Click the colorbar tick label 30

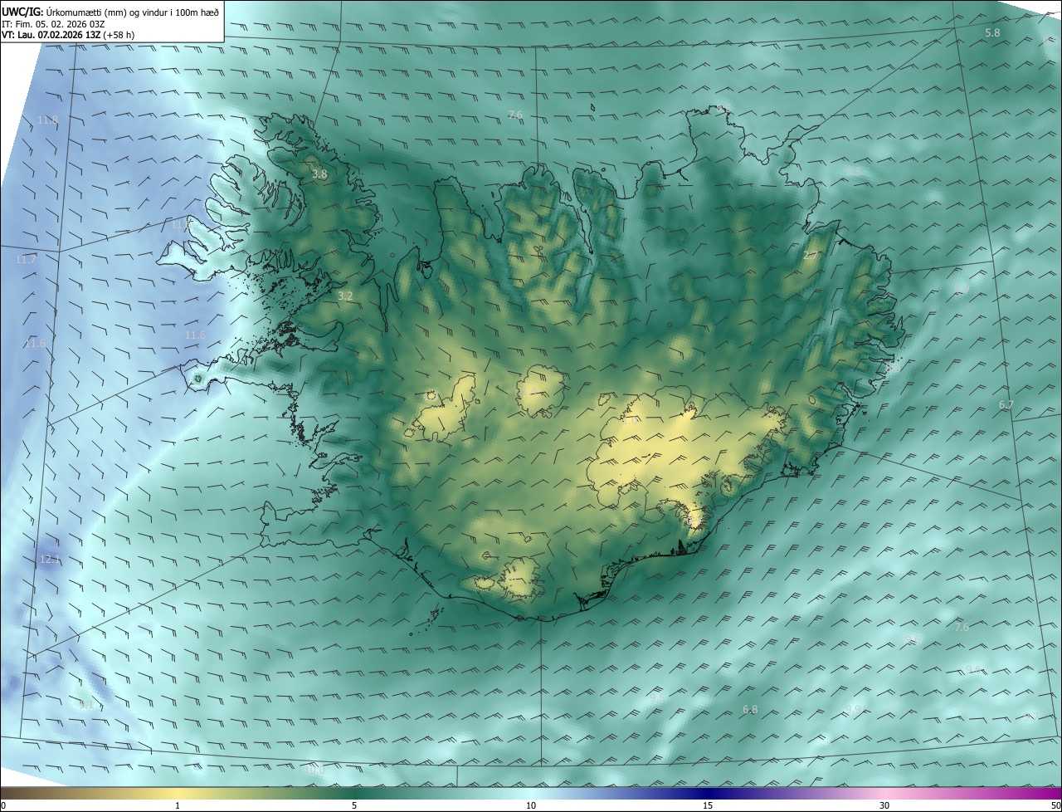point(884,805)
